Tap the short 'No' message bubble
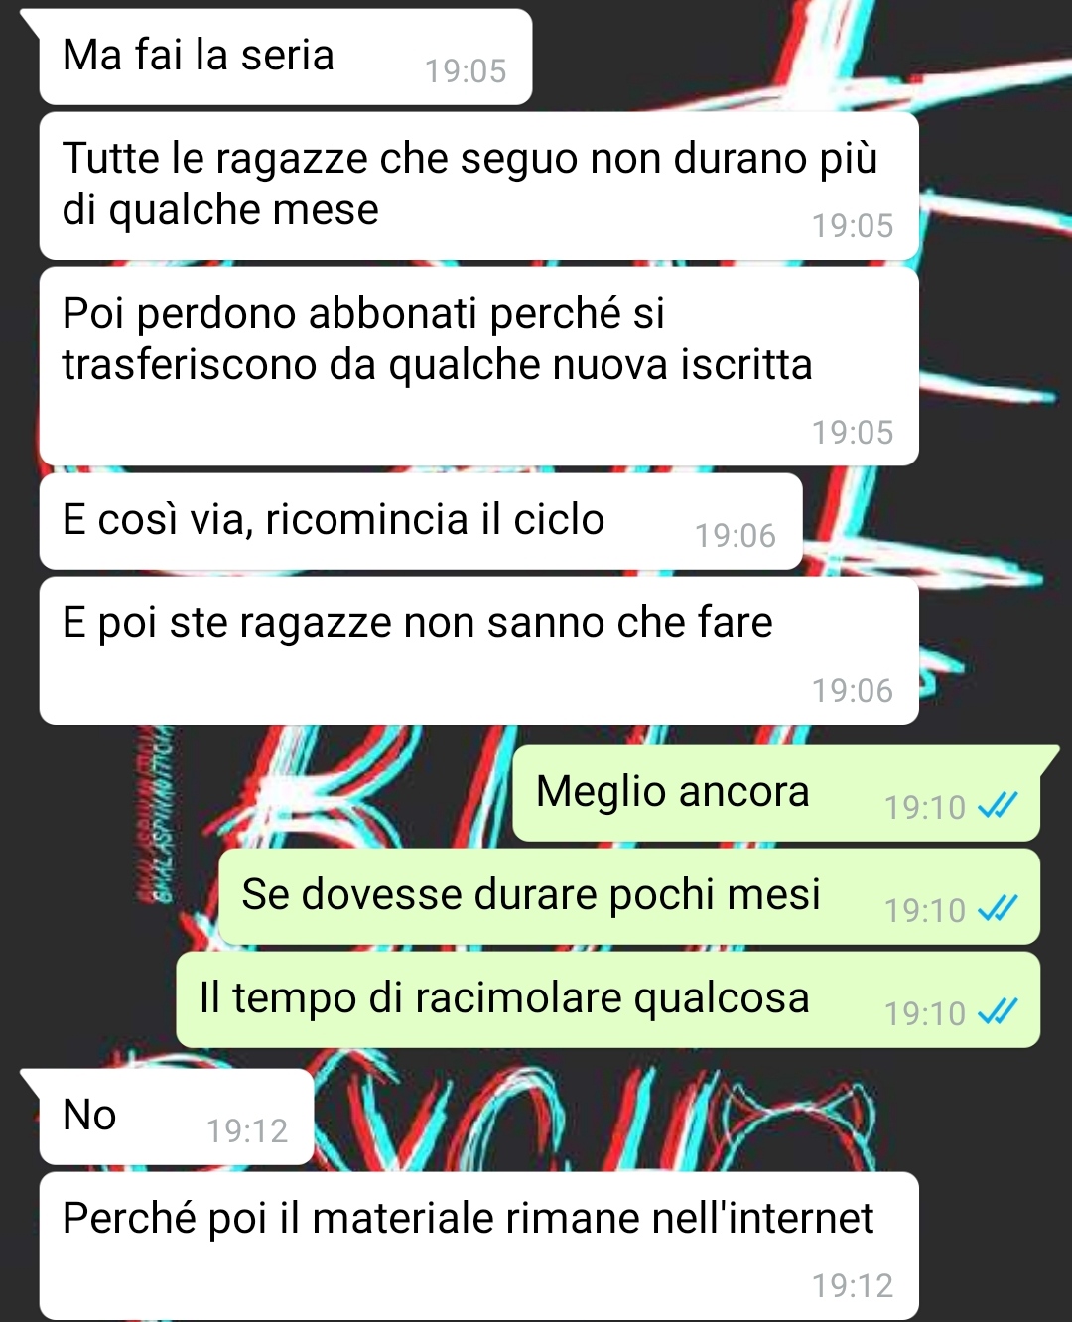The image size is (1072, 1322). click(x=177, y=1117)
